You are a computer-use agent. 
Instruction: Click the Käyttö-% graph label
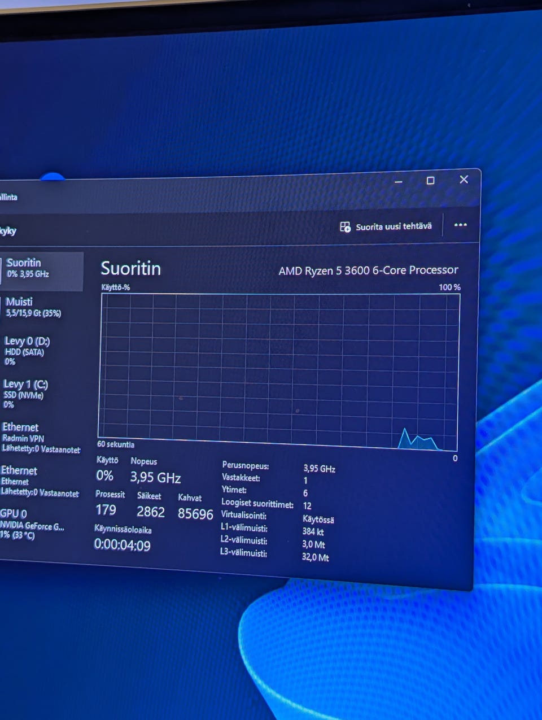[116, 287]
